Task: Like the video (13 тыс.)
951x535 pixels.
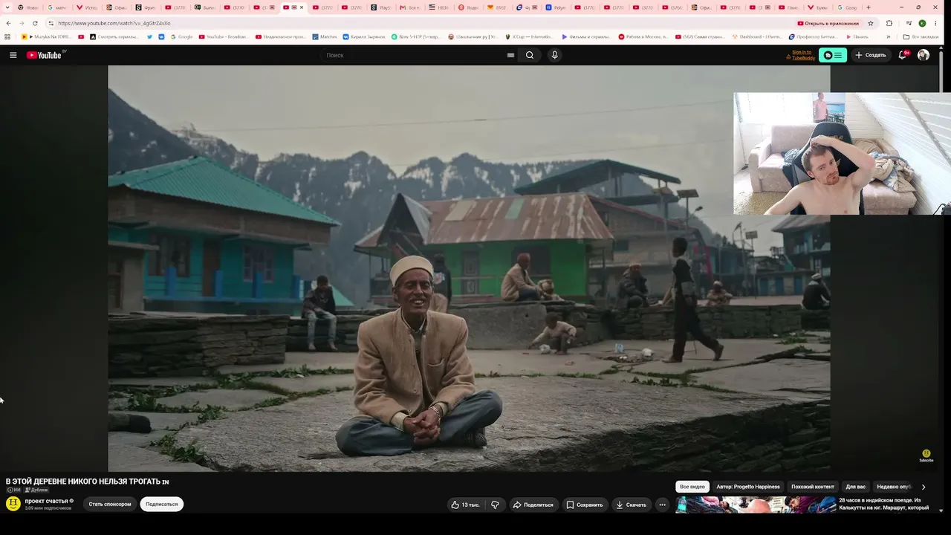Action: (465, 505)
